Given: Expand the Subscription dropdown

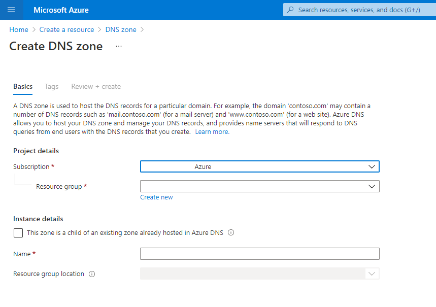Looking at the screenshot, I should [260, 166].
